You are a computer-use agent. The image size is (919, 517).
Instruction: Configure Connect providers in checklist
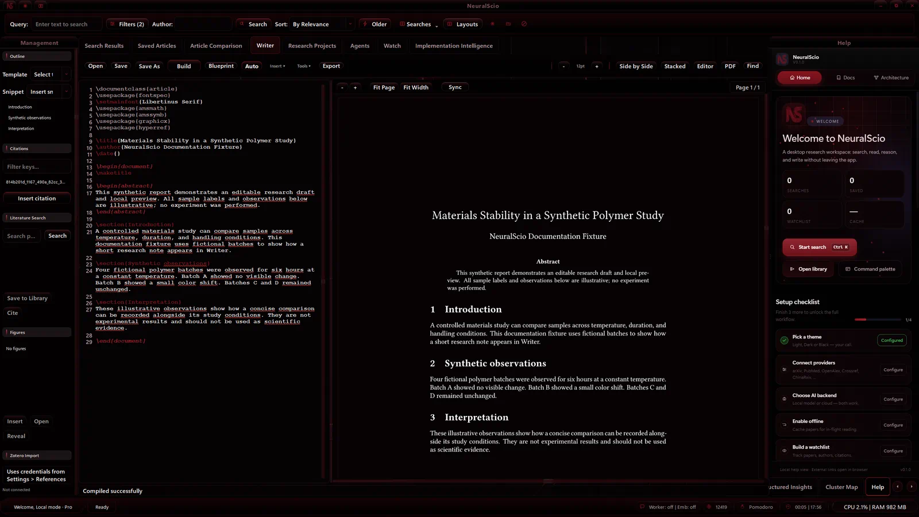pyautogui.click(x=893, y=370)
